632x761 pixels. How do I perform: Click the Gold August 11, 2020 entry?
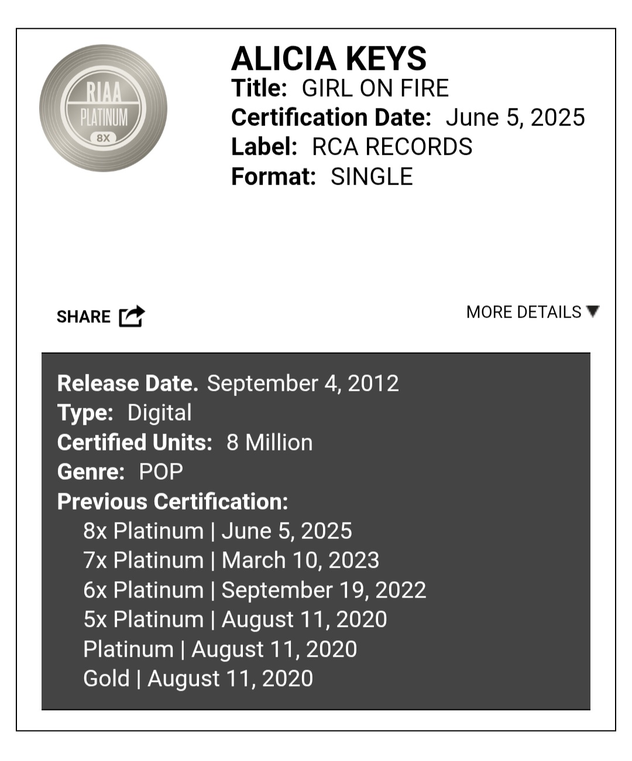198,678
